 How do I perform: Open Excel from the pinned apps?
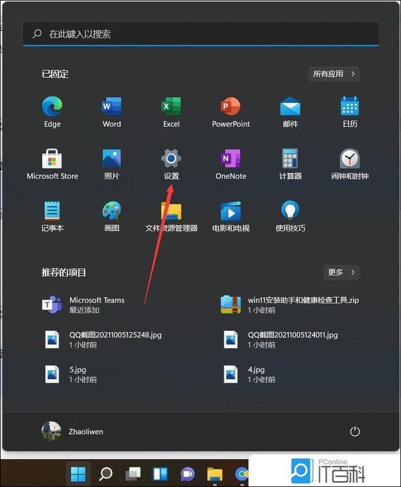[171, 112]
